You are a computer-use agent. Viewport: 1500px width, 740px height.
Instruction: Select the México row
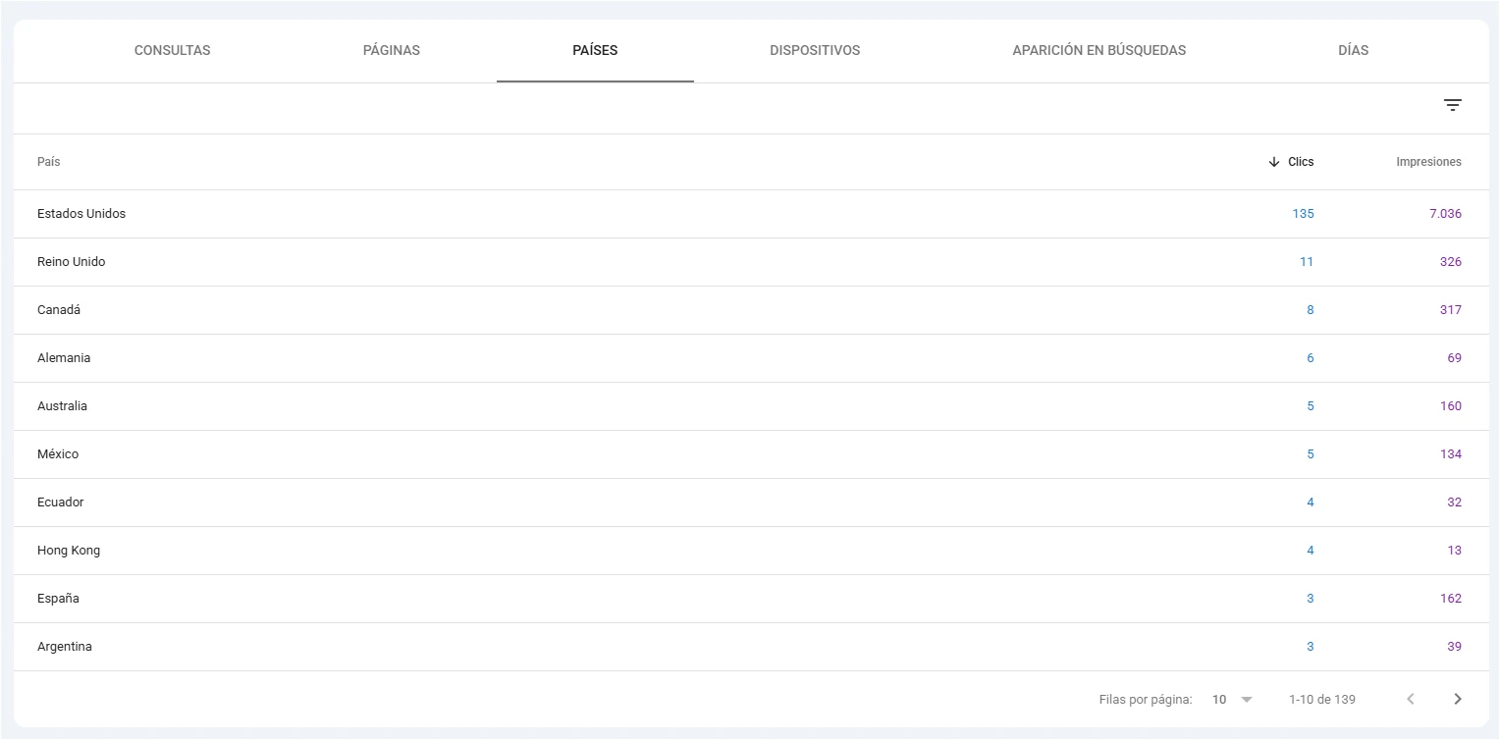(750, 454)
